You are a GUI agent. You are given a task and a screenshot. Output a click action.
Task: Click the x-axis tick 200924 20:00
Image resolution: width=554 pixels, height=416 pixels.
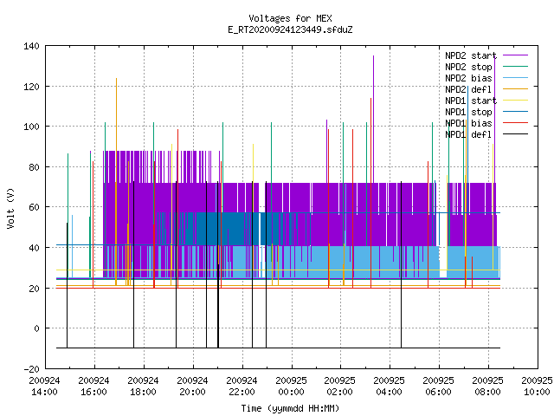tap(192, 387)
